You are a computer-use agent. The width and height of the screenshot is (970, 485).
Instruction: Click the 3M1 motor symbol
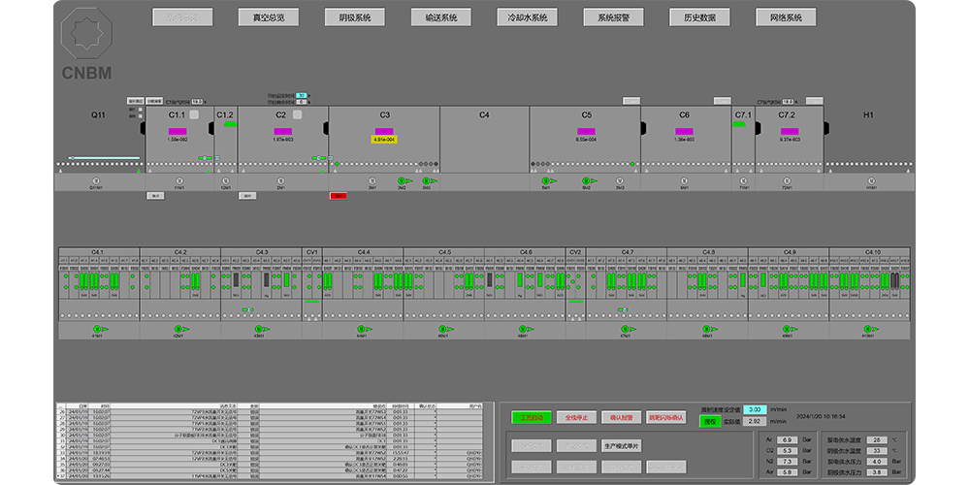point(372,181)
